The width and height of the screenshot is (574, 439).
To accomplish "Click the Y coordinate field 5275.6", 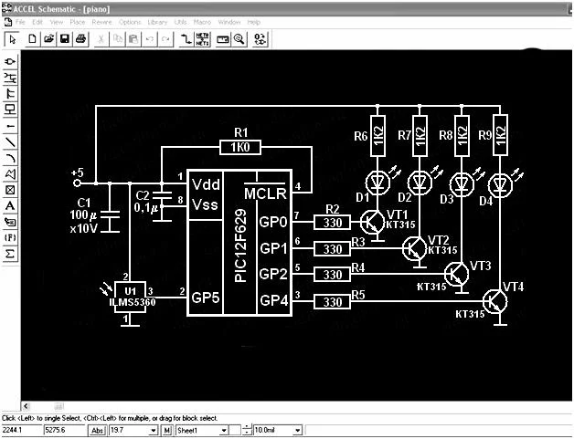I will click(x=65, y=430).
